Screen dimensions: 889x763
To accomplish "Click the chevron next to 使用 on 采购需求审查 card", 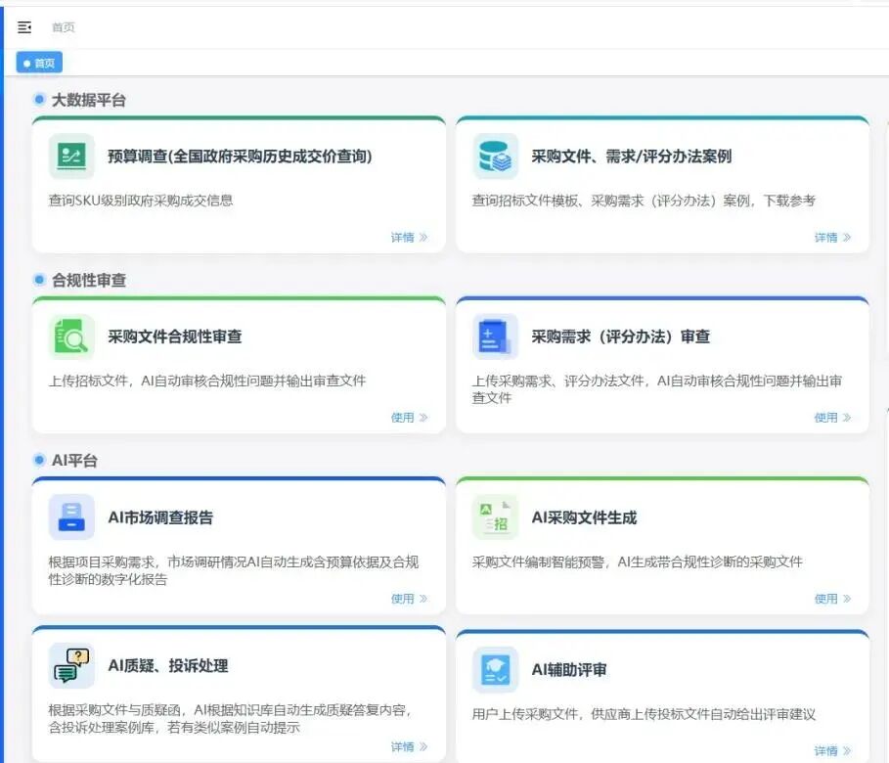I will coord(845,417).
